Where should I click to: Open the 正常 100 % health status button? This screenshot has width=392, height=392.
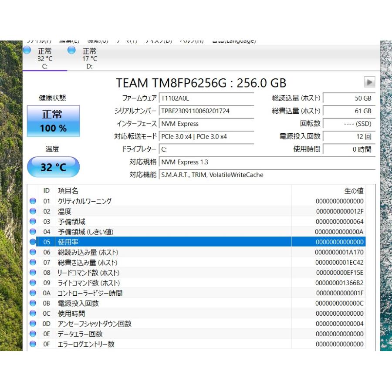(53, 121)
